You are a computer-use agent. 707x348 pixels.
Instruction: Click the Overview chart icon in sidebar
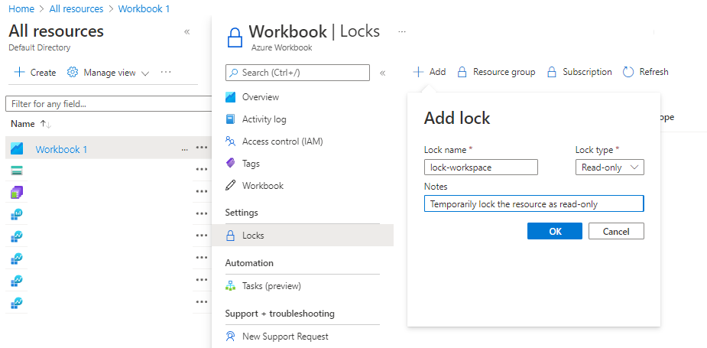(x=230, y=97)
